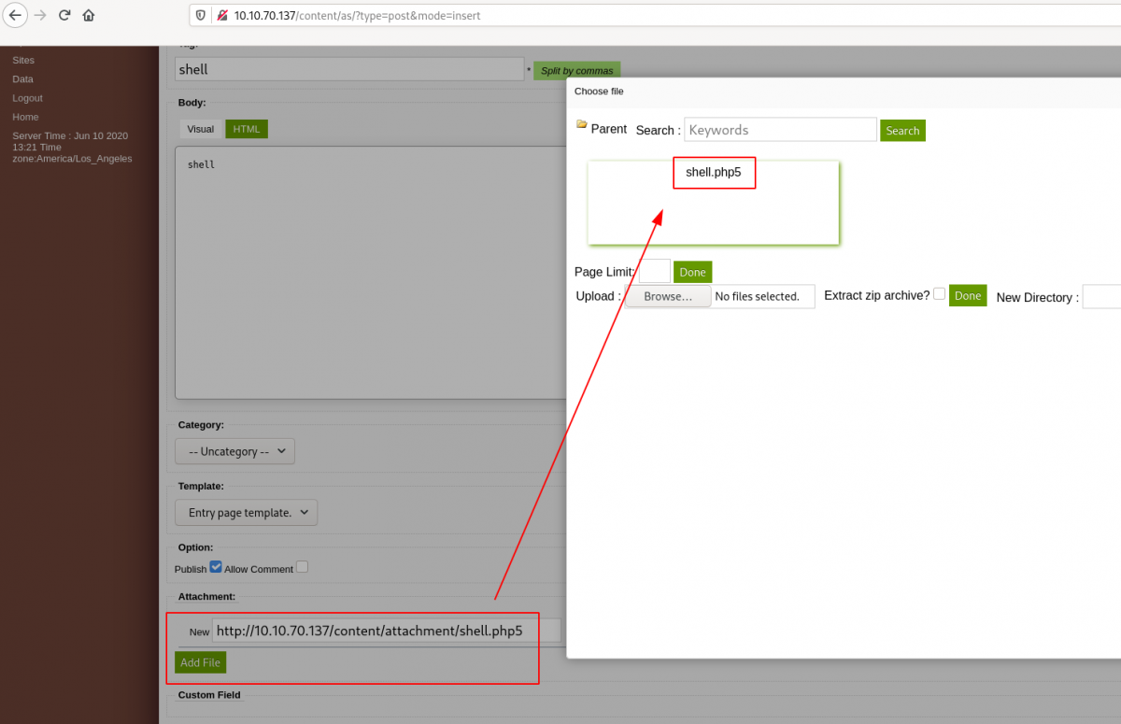Open the Parent folder icon

[582, 125]
